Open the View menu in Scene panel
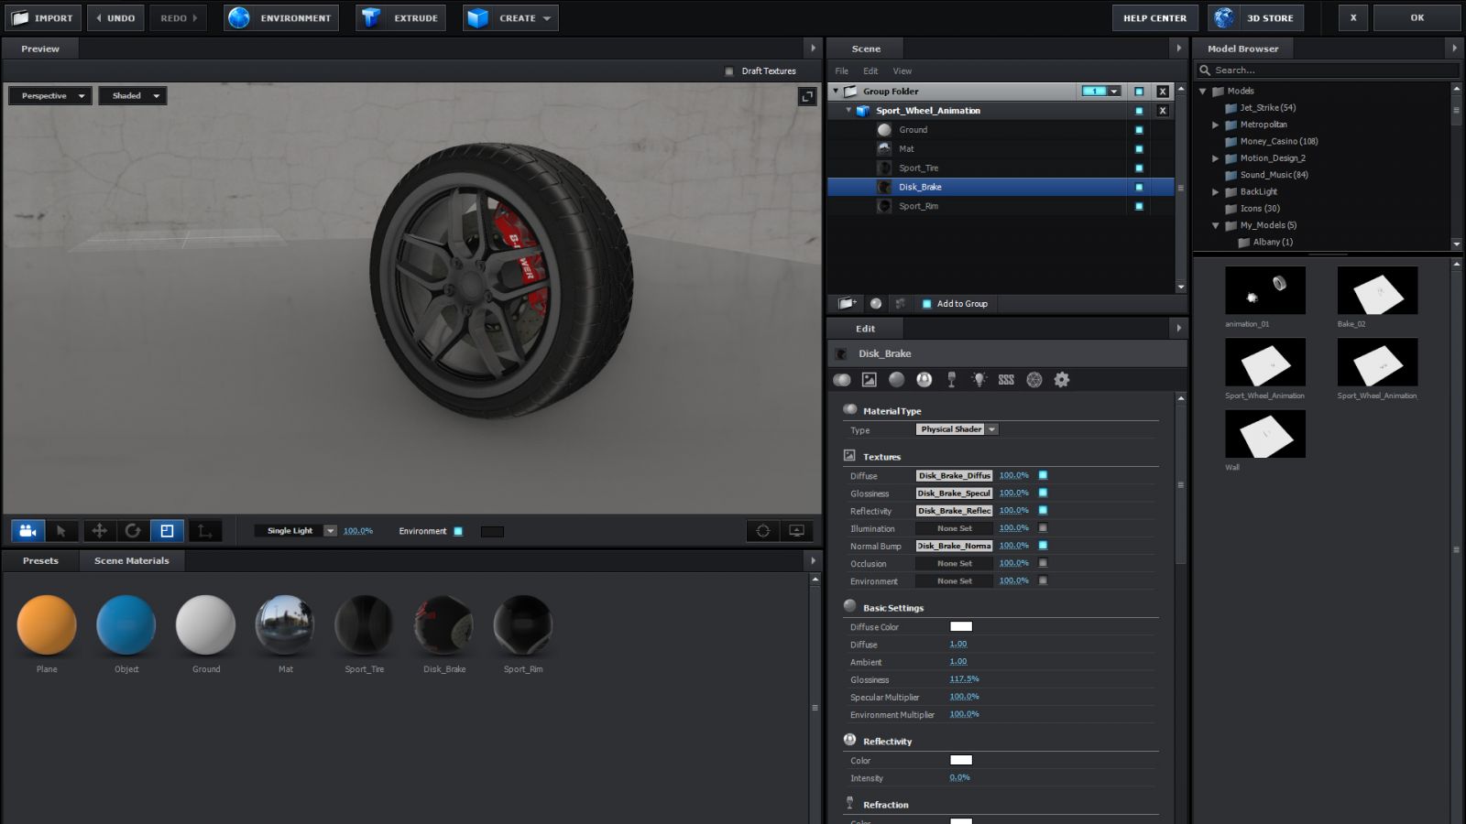The width and height of the screenshot is (1466, 824). [902, 71]
